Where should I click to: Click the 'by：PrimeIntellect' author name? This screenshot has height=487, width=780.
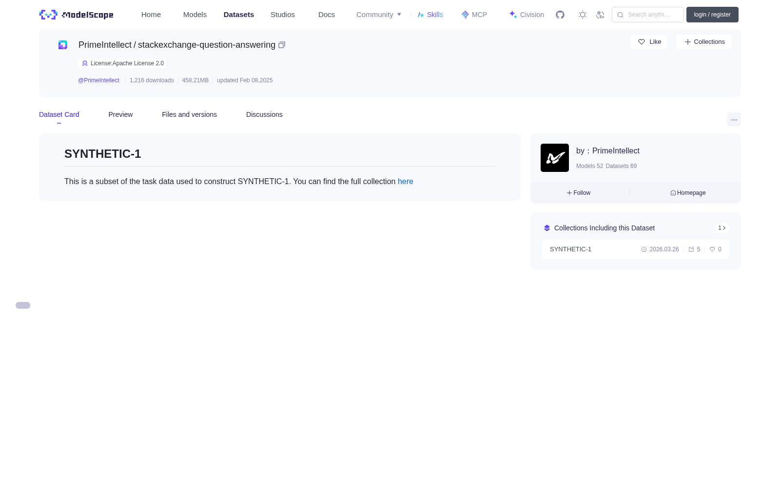tap(608, 151)
